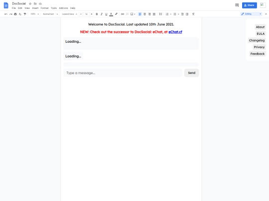This screenshot has width=269, height=201.
Task: Open the comment history icon
Action: pyautogui.click(x=237, y=5)
